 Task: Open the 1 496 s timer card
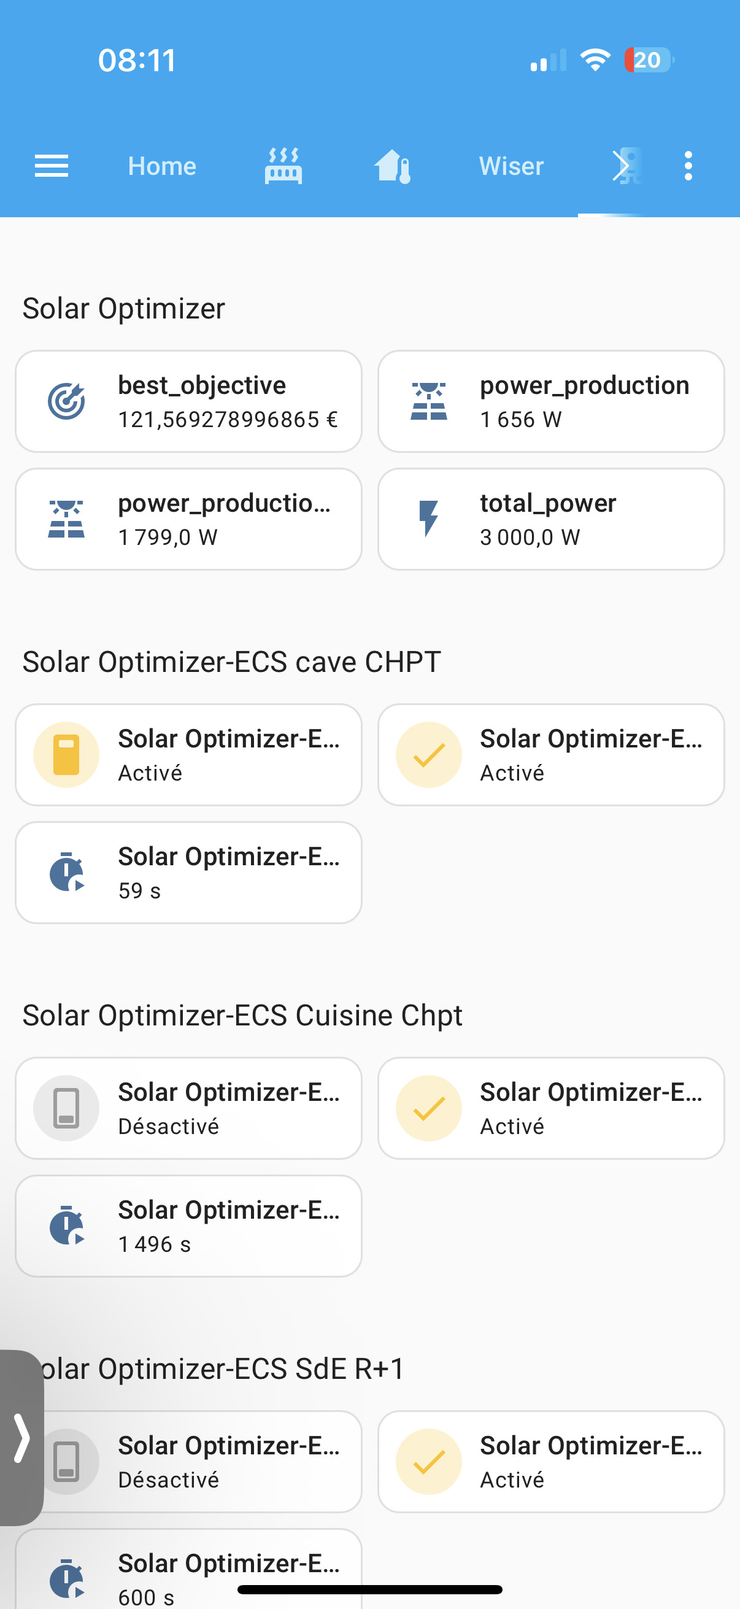(x=188, y=1226)
